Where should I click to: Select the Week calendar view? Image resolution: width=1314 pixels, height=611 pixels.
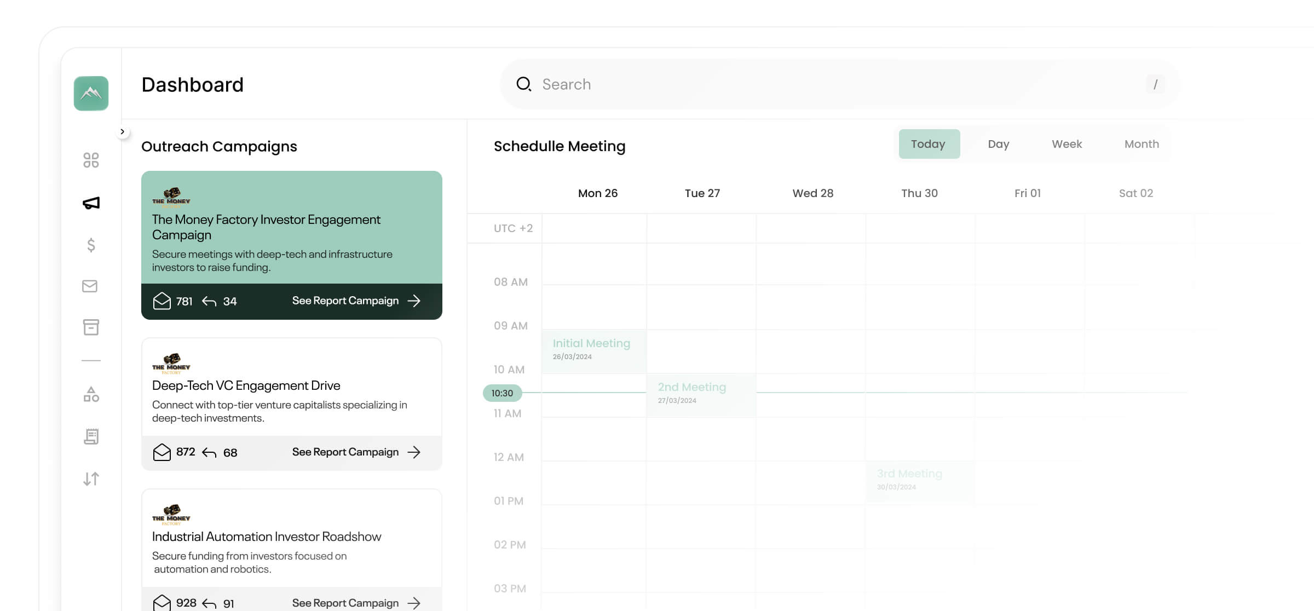[x=1067, y=144]
